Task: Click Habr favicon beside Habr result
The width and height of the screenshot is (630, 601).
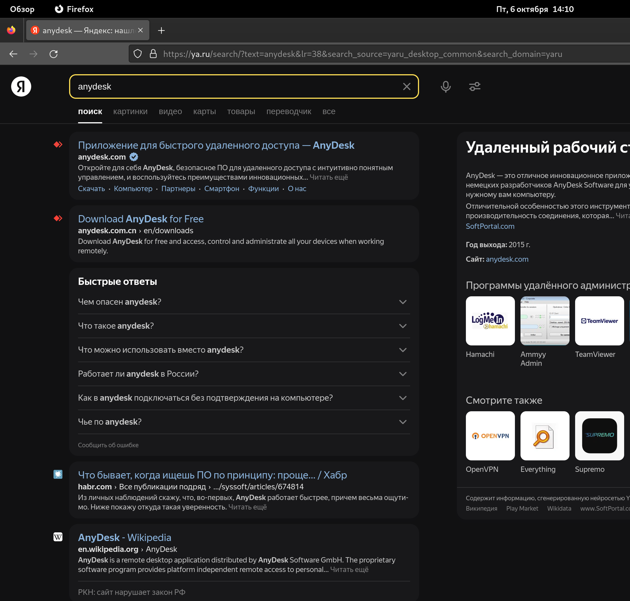Action: 58,474
